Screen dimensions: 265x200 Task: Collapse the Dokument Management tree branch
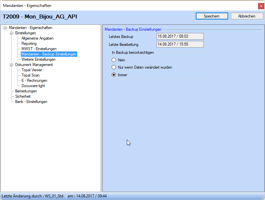[12, 65]
